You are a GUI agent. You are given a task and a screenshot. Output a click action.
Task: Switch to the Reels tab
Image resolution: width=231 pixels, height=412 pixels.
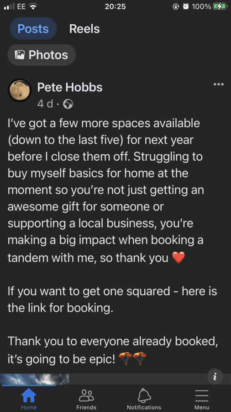[84, 29]
